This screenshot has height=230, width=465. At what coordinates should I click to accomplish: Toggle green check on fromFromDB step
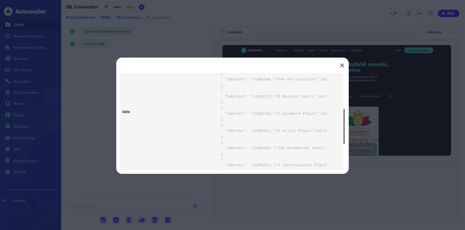click(x=73, y=44)
